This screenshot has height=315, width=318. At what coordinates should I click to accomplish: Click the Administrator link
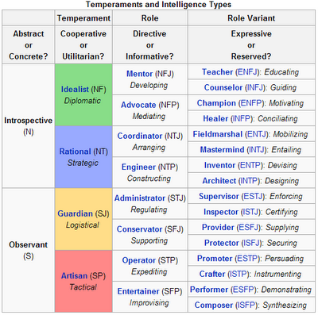click(x=140, y=198)
